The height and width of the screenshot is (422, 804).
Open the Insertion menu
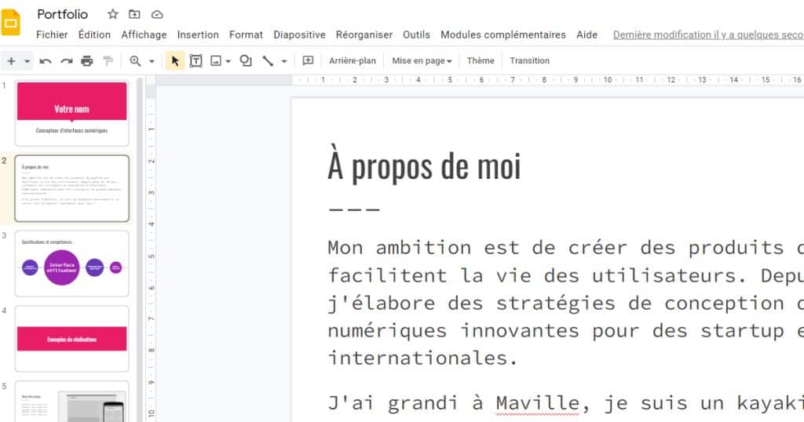coord(198,35)
